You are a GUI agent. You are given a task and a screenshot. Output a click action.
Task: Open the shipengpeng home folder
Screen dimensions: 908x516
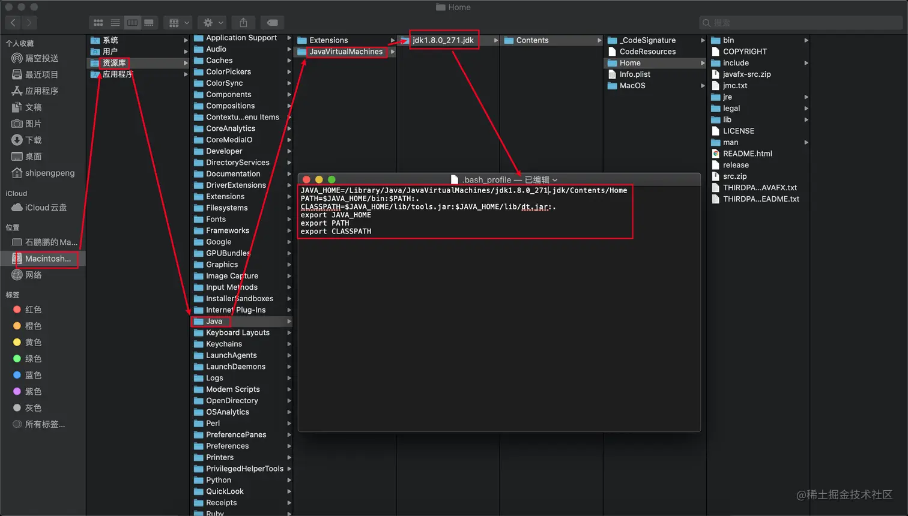point(42,173)
